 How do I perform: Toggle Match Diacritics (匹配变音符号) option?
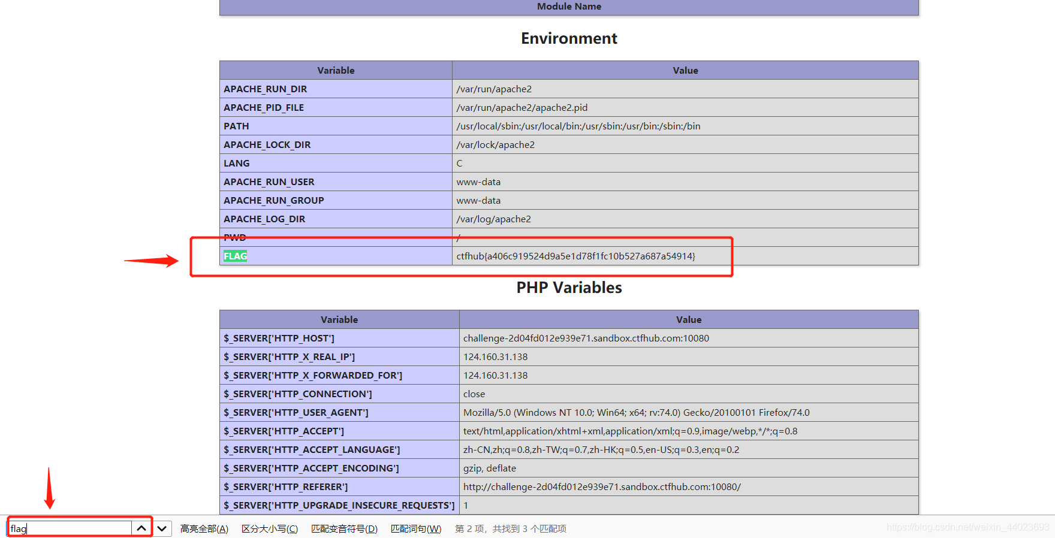[344, 528]
